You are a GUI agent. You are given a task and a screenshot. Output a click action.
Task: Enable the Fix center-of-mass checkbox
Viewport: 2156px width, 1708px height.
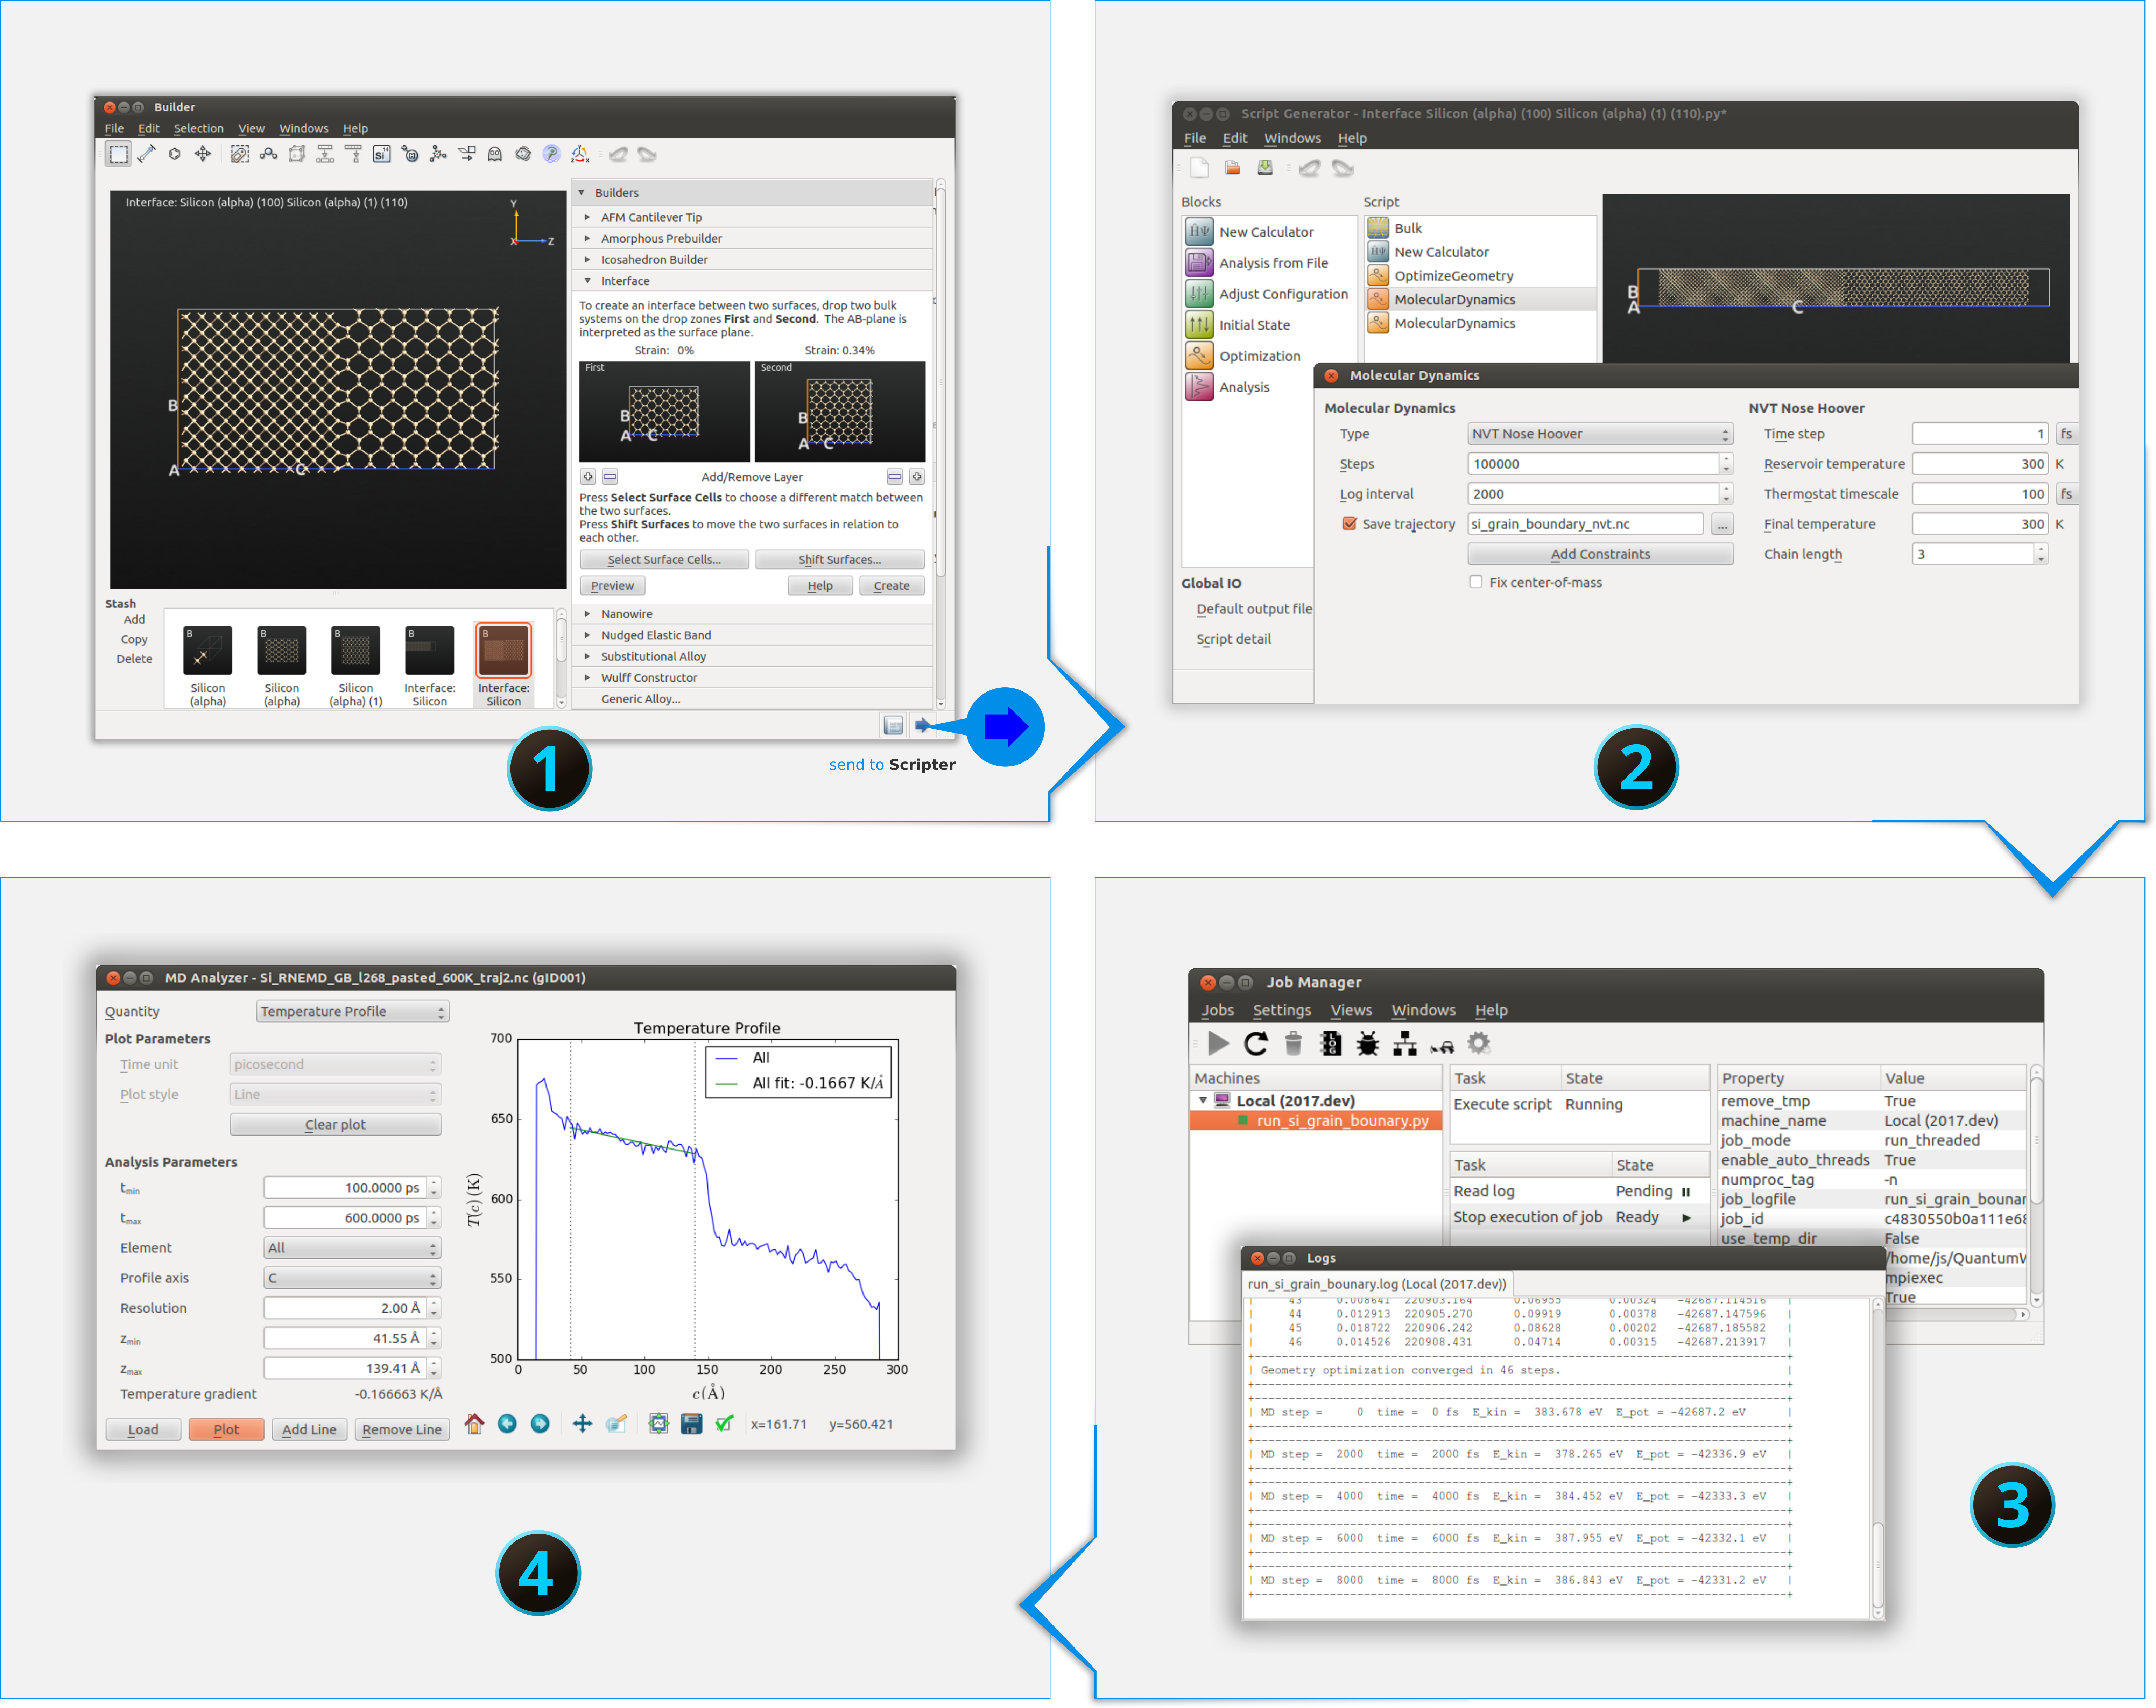coord(1475,582)
